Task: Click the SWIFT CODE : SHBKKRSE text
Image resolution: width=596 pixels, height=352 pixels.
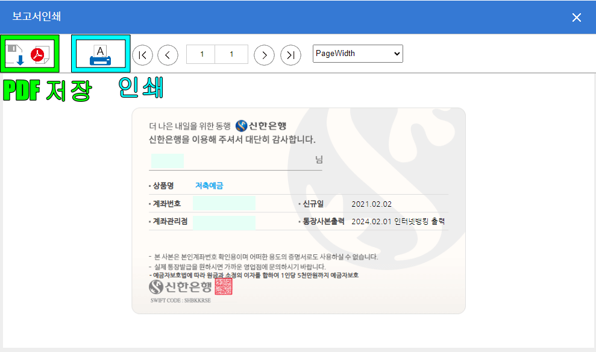Action: [x=181, y=300]
